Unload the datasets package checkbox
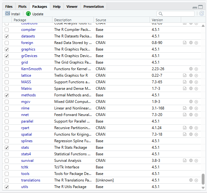The image size is (207, 193). [7, 36]
